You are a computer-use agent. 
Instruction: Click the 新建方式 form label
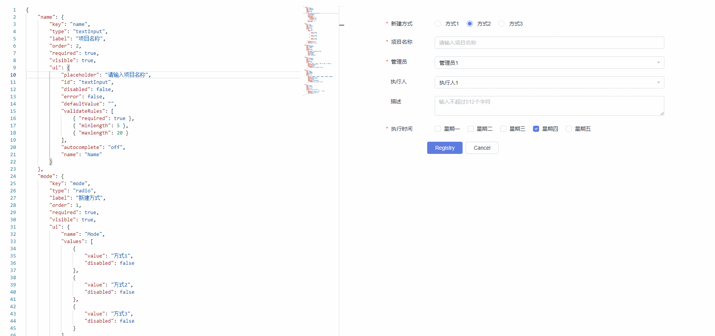click(x=402, y=24)
